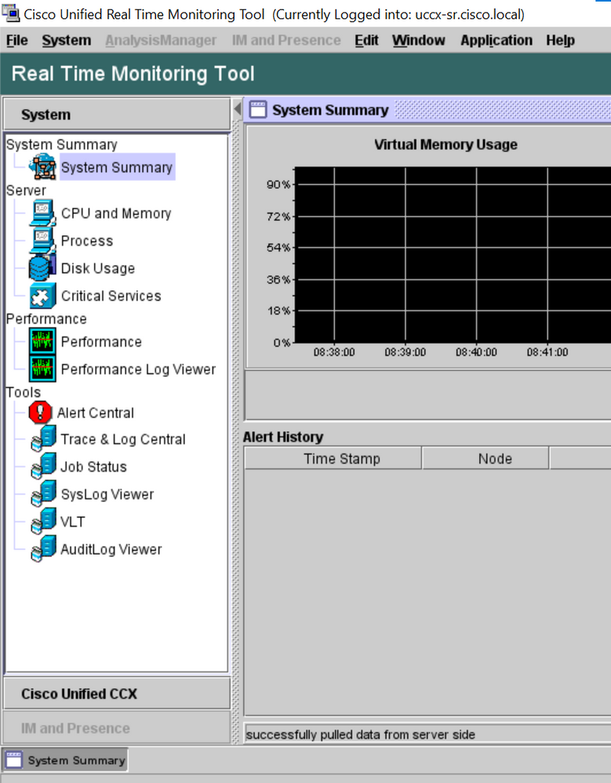The height and width of the screenshot is (783, 611).
Task: Click the AuditLog Viewer server icon
Action: click(x=43, y=548)
